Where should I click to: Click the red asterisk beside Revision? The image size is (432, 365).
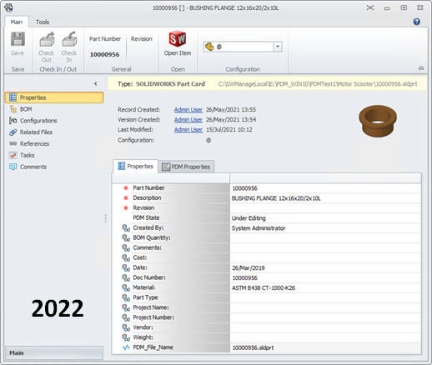[126, 208]
